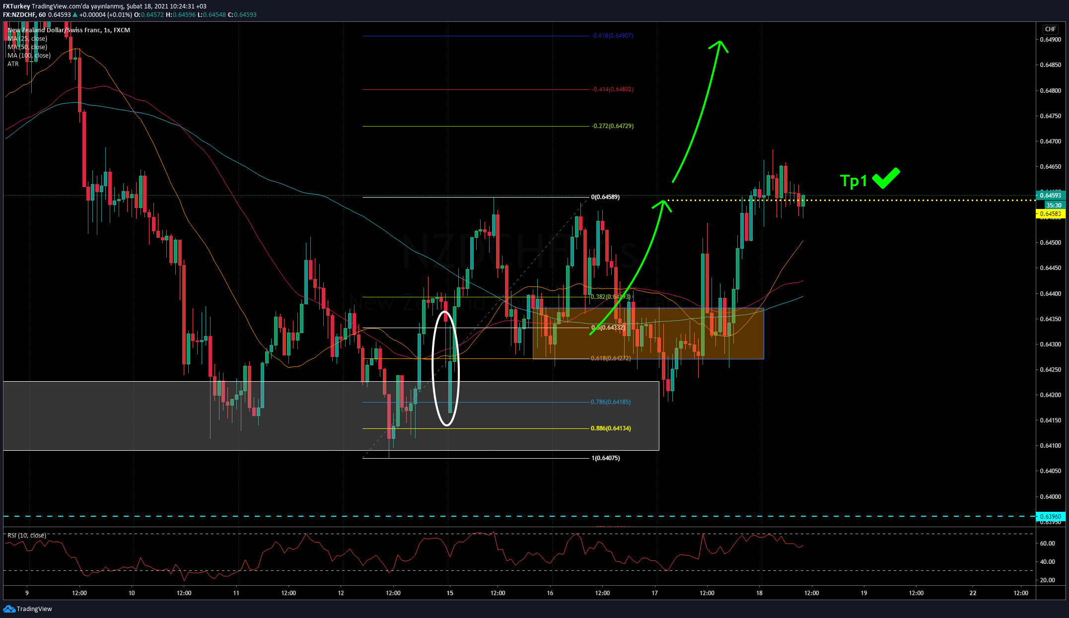
Task: Click the 0.64500 price axis label
Action: 1050,243
